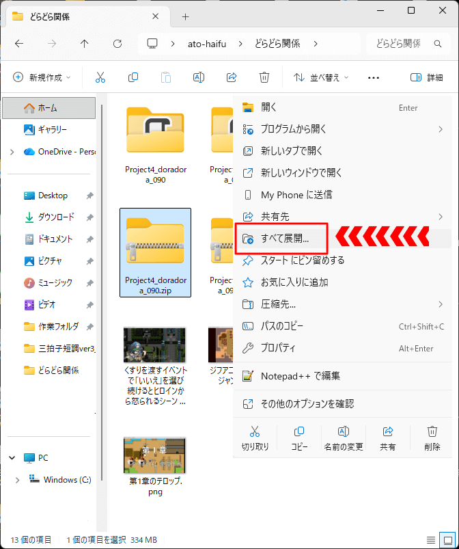The image size is (459, 549).
Task: Toggle the 詳細 details pane
Action: click(x=426, y=77)
